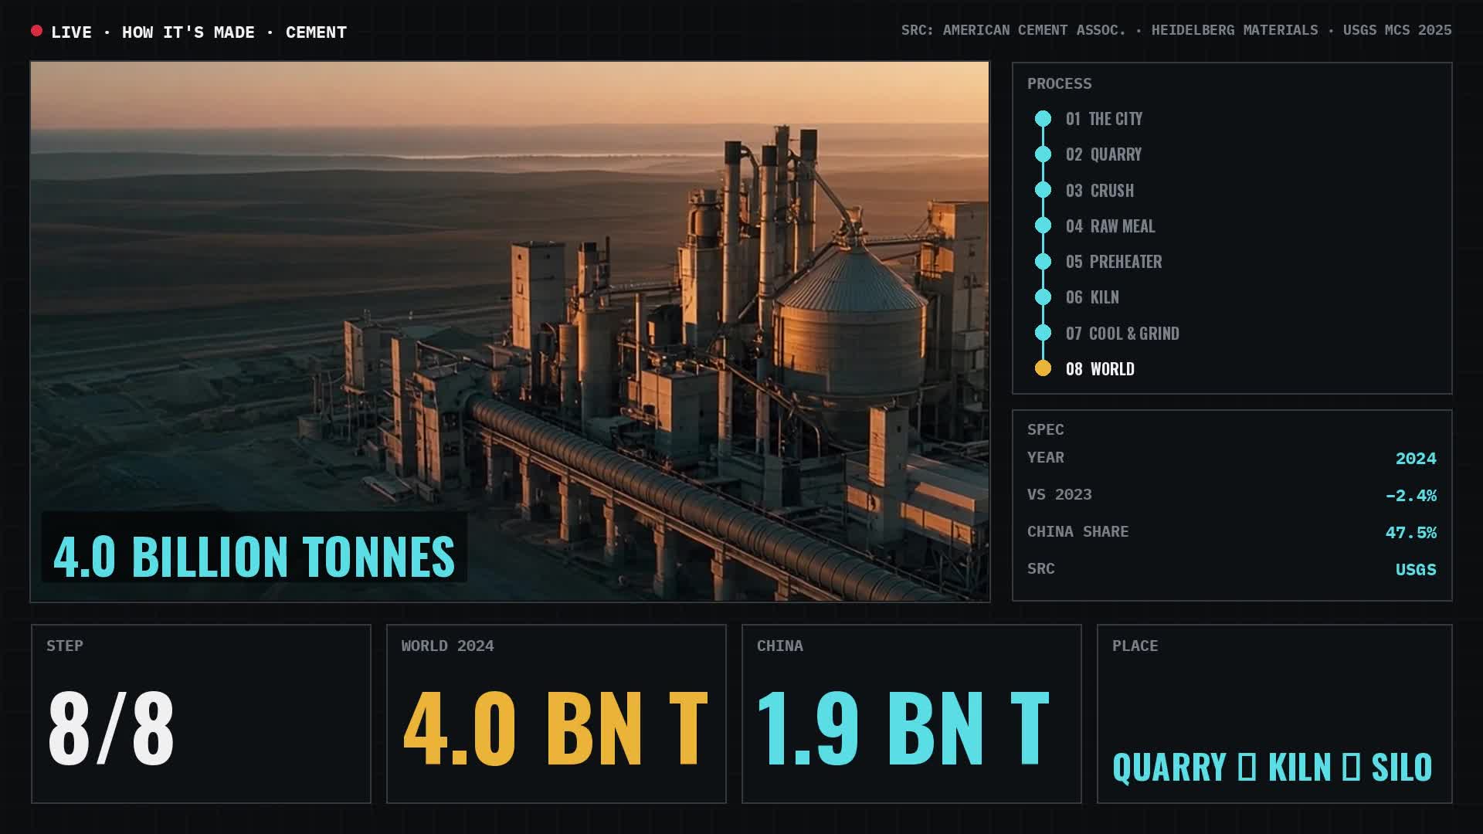Click the YEAR value '2024'

click(x=1415, y=458)
